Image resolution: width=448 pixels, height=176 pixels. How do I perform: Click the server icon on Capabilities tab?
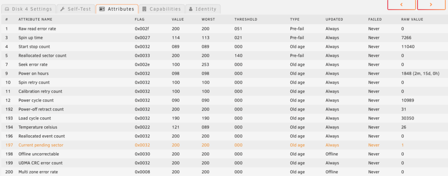point(145,9)
